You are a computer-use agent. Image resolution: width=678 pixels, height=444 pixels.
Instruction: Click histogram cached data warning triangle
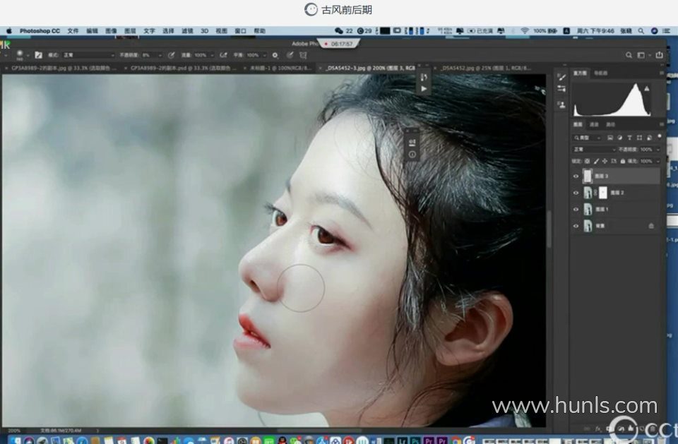(x=647, y=88)
